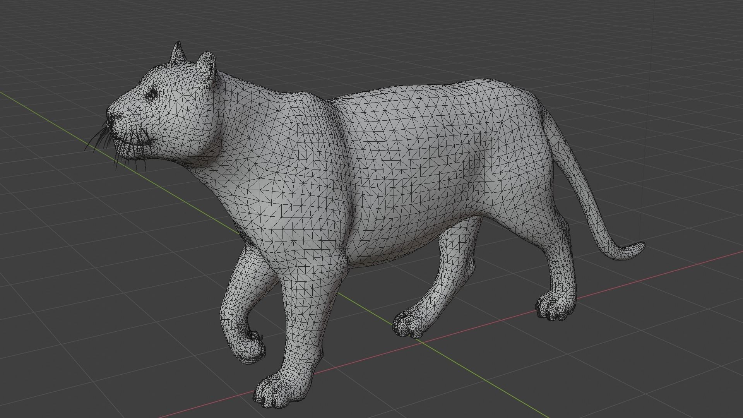Image resolution: width=743 pixels, height=418 pixels.
Task: Click the pointed far ear of tiger
Action: coord(177,51)
